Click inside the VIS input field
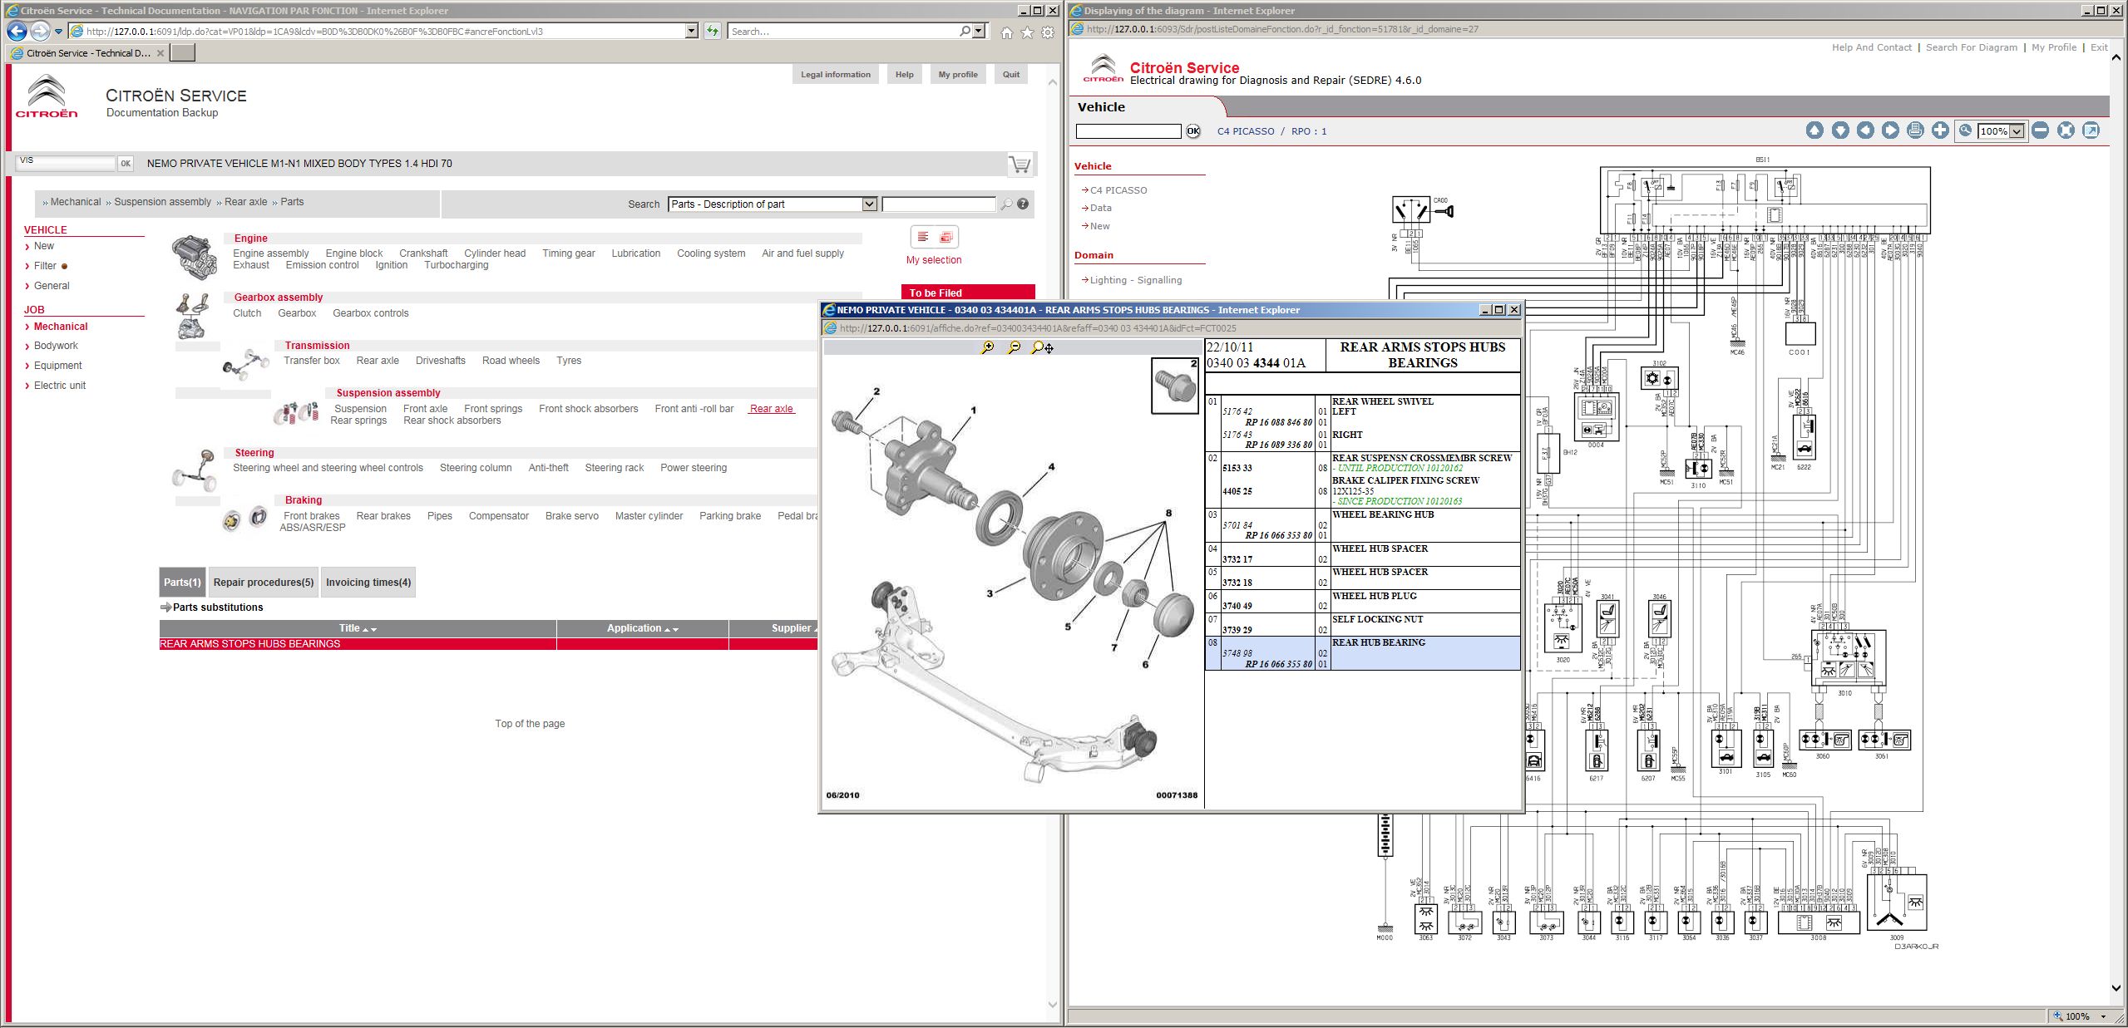 67,163
